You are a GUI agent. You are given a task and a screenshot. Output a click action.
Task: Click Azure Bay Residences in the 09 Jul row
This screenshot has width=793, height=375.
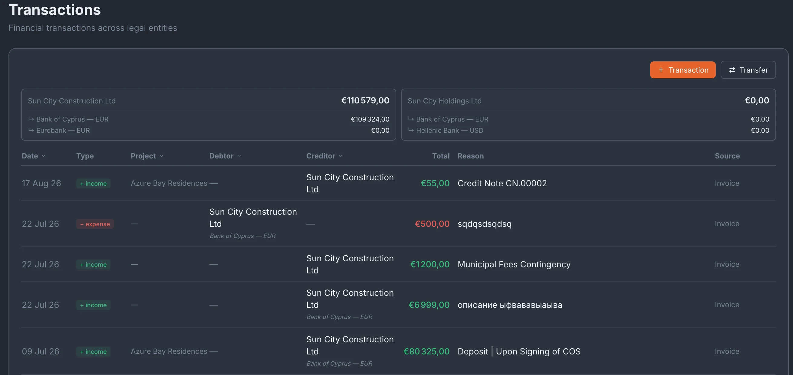click(169, 351)
